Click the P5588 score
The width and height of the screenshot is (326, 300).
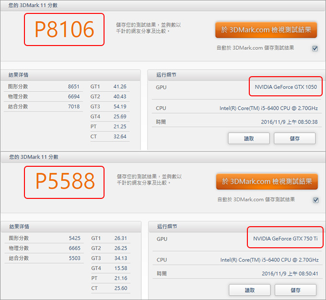tap(65, 181)
